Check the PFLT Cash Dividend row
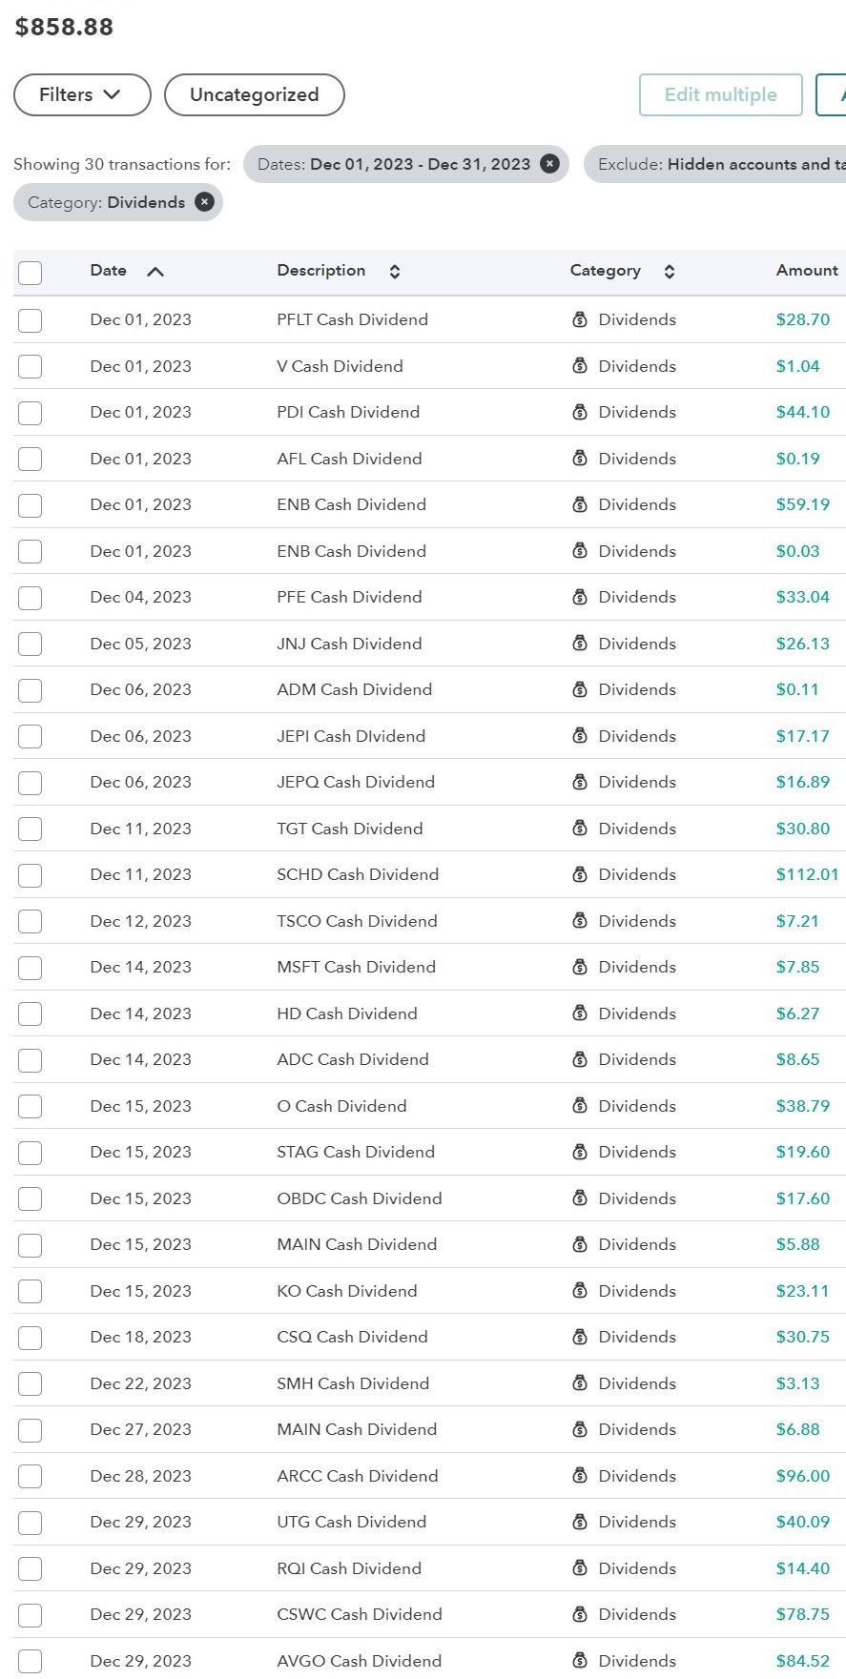Image resolution: width=846 pixels, height=1679 pixels. point(31,320)
